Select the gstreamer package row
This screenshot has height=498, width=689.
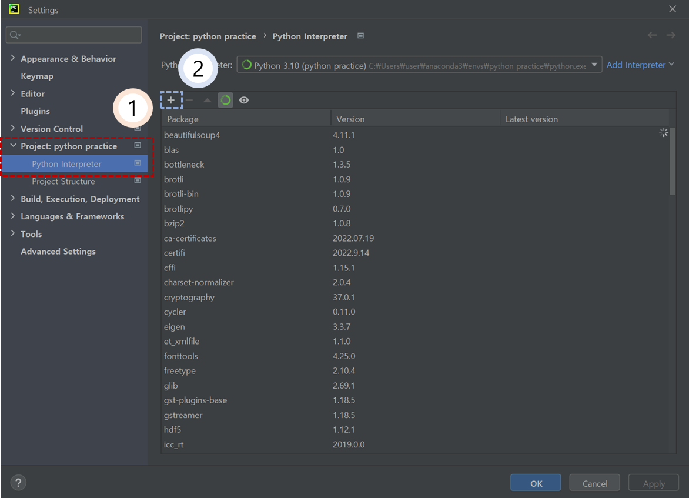pyautogui.click(x=415, y=415)
